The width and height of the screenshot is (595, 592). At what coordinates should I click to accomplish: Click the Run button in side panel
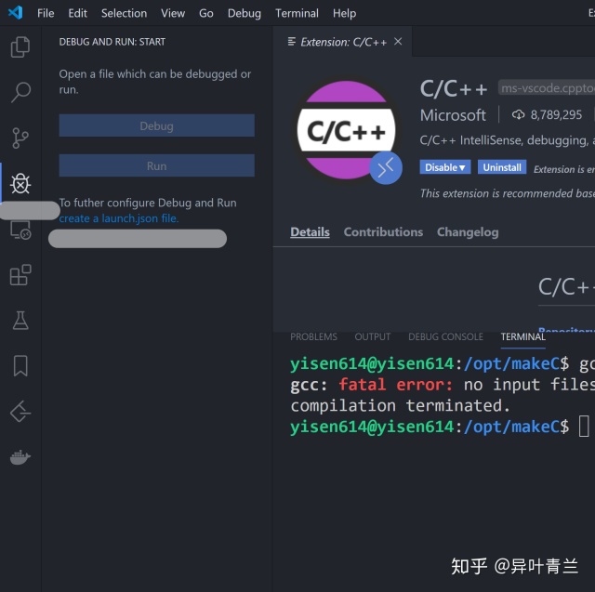point(157,165)
